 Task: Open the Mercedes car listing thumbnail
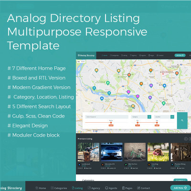[x=112, y=152]
